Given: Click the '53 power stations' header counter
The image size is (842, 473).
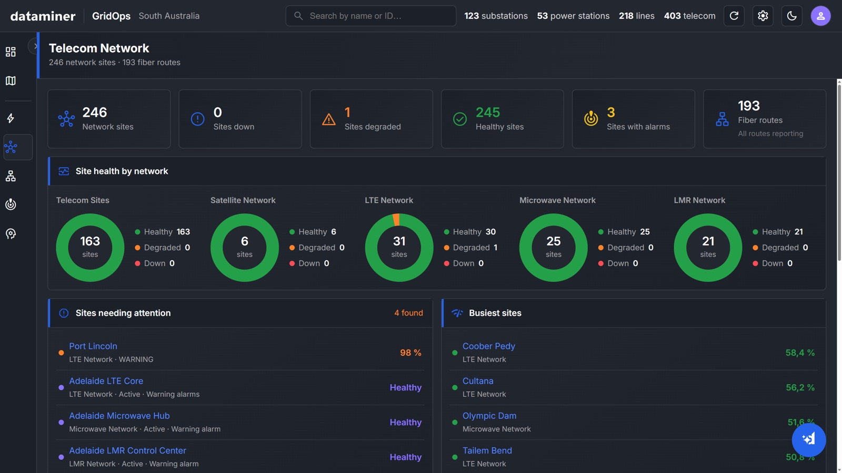Looking at the screenshot, I should pos(573,16).
